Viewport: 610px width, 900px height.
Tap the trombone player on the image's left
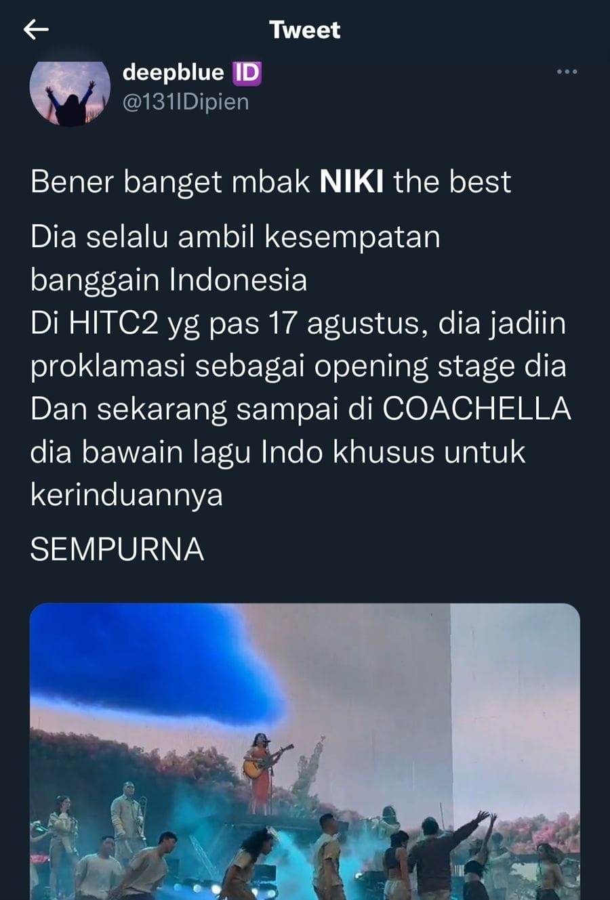pos(128,819)
